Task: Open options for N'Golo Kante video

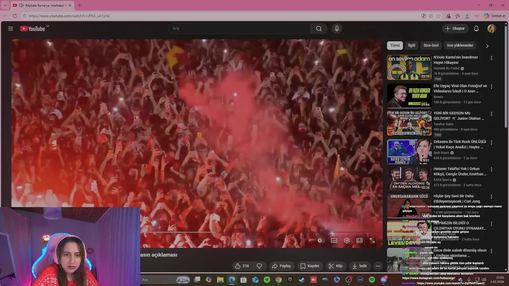Action: click(x=492, y=58)
